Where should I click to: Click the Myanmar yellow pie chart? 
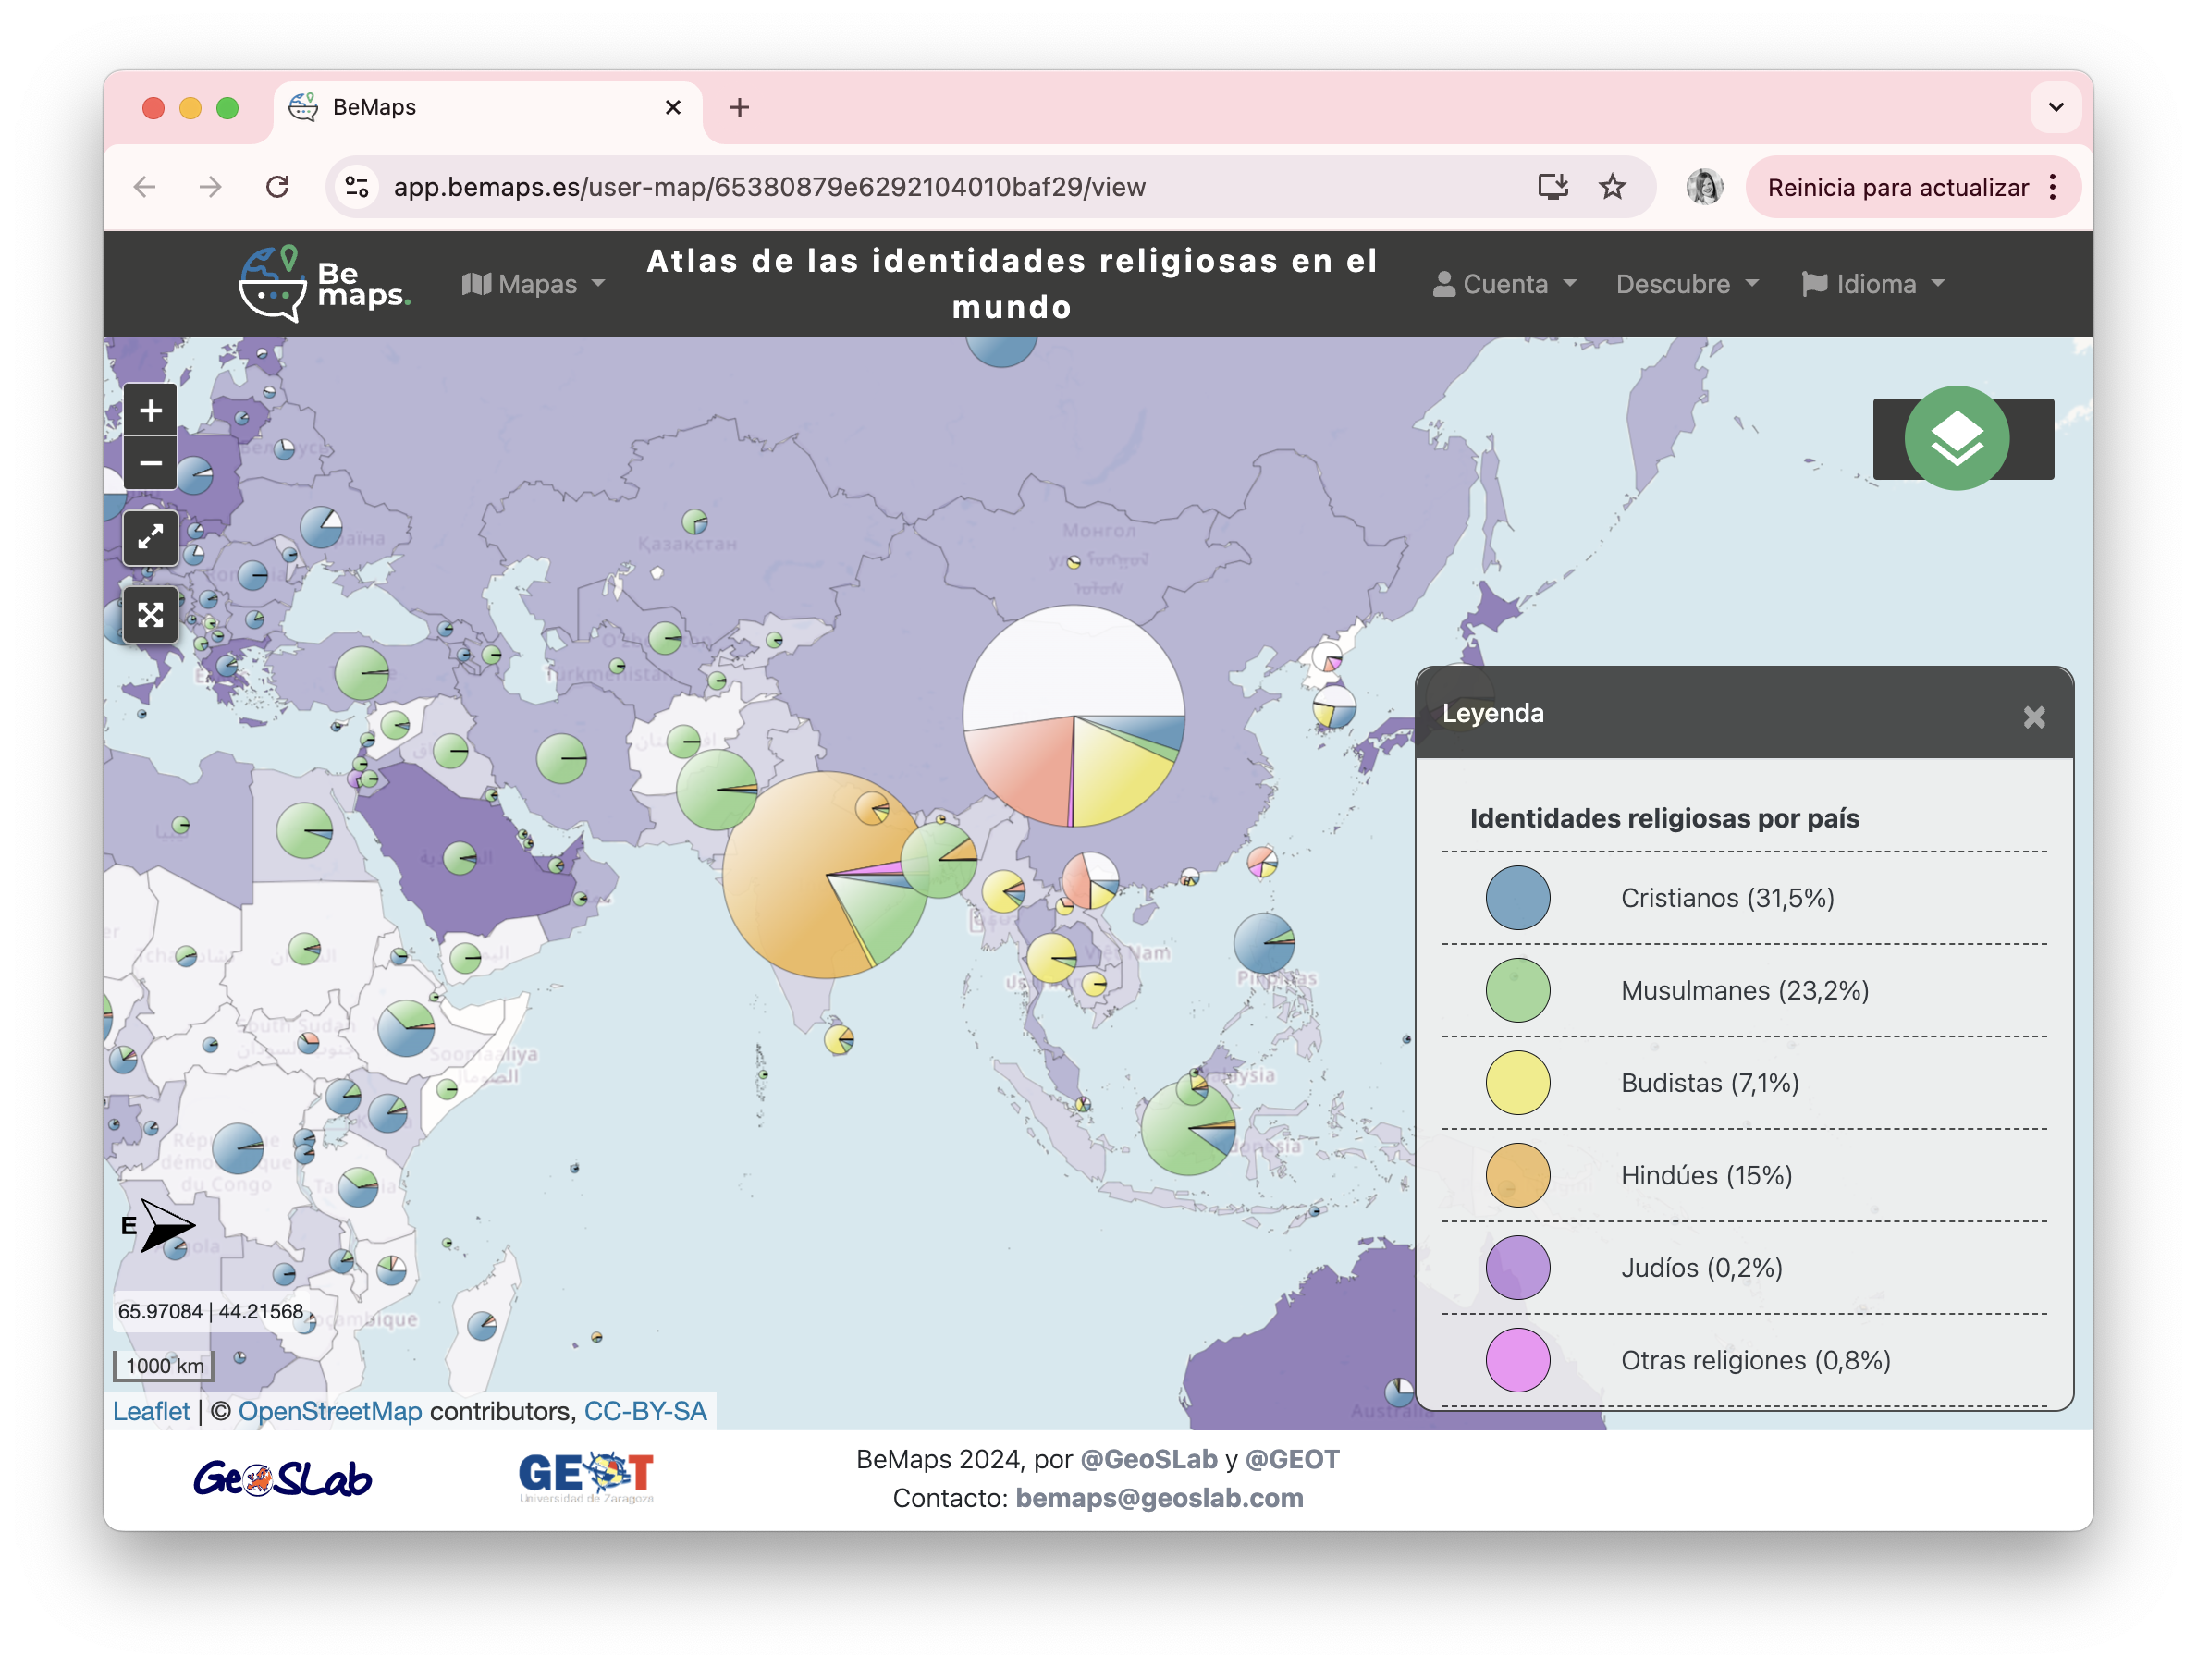click(x=1003, y=891)
